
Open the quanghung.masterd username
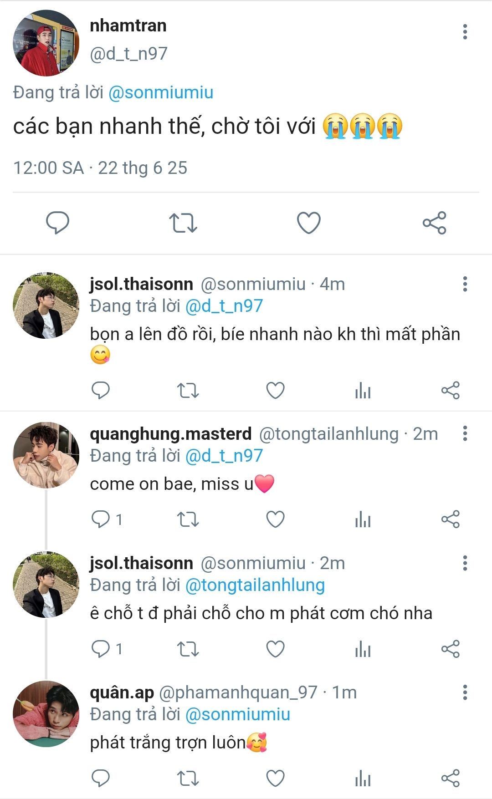171,434
